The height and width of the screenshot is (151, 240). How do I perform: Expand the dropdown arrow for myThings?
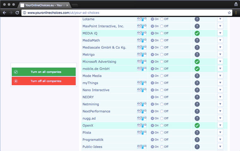(220, 83)
